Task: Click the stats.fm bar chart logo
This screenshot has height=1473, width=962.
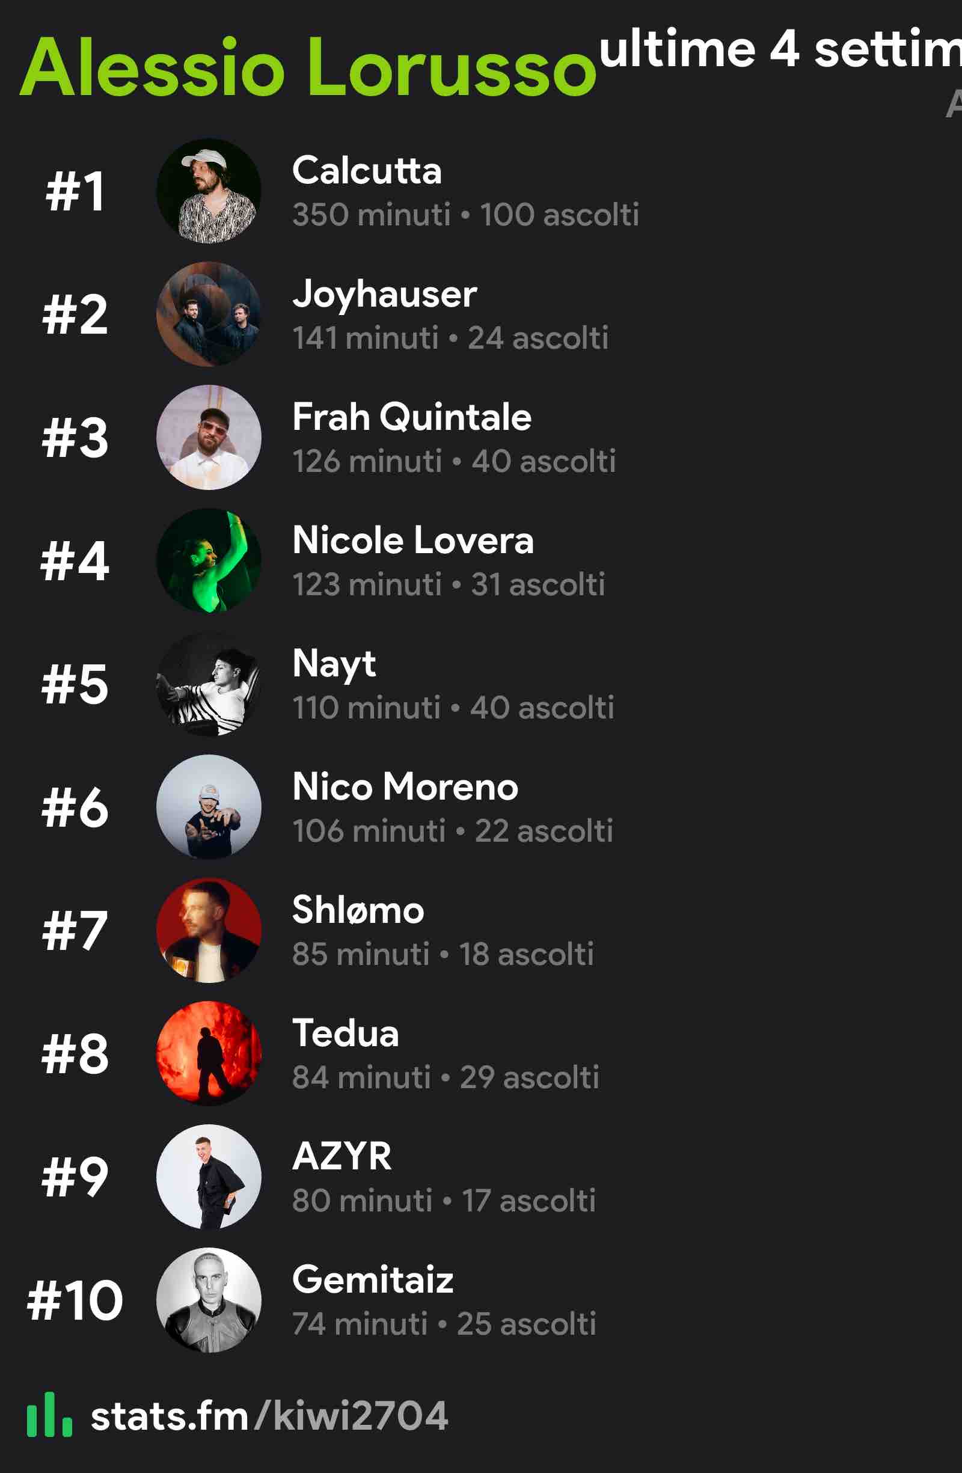Action: [x=49, y=1415]
